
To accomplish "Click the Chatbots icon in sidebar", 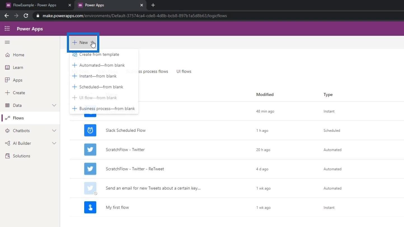I will click(8, 131).
